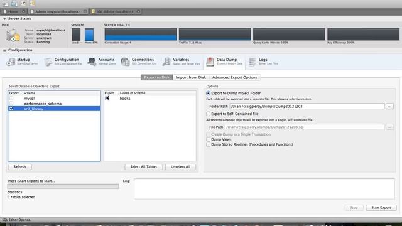Open the Configuration file editor icon
This screenshot has height=226, width=402.
(x=48, y=62)
